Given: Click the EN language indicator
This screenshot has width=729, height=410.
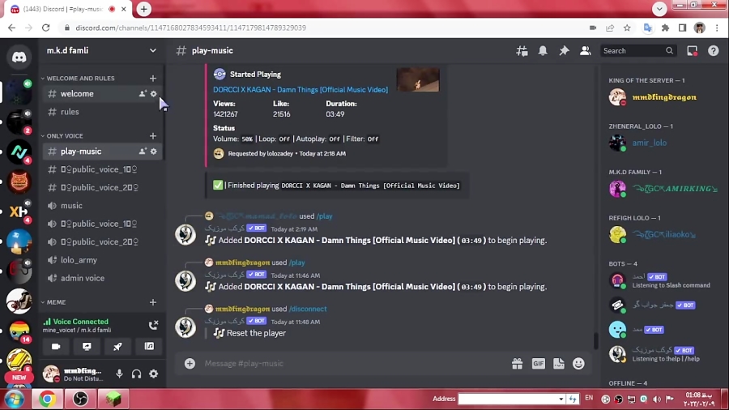Looking at the screenshot, I should click(589, 398).
